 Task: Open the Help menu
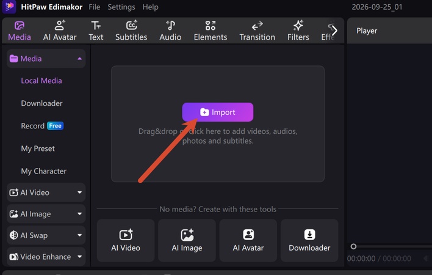pos(151,7)
